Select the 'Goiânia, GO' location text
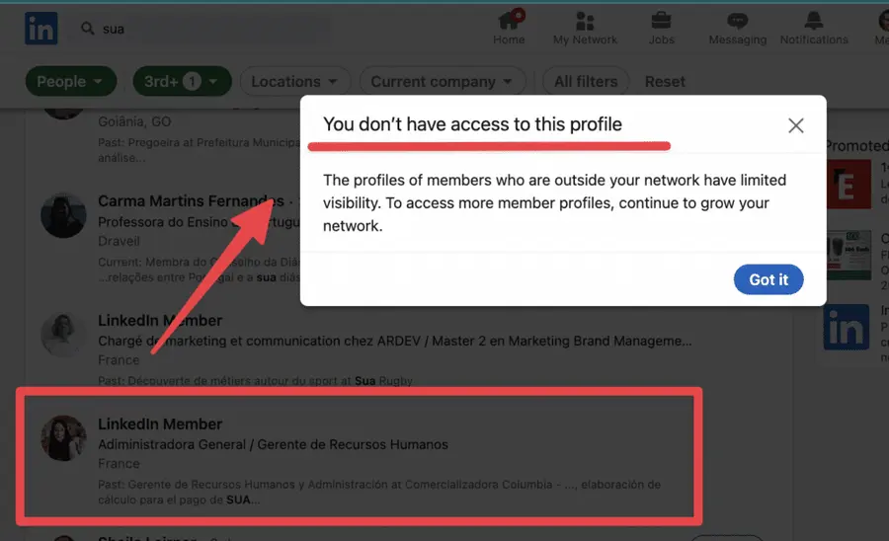The image size is (889, 541). (x=134, y=121)
